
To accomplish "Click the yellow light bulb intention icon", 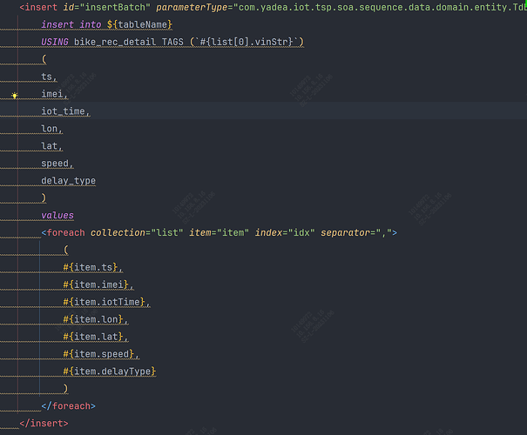I will 15,96.
